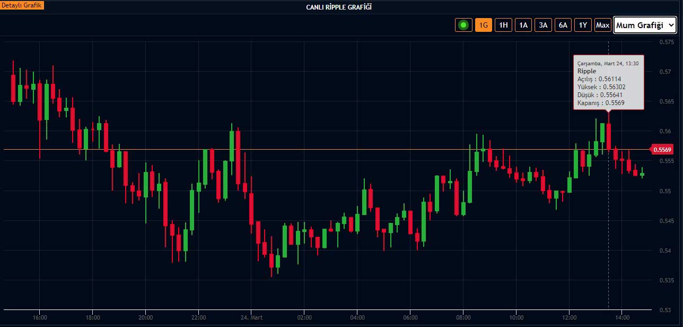Click the Canlı Ripple Grafiği title
The width and height of the screenshot is (683, 327).
point(339,7)
